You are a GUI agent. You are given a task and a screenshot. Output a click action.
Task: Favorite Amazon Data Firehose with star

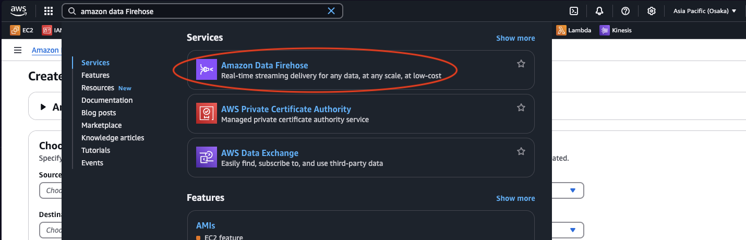pyautogui.click(x=521, y=64)
